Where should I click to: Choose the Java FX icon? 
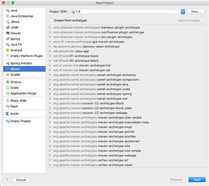tap(8, 45)
